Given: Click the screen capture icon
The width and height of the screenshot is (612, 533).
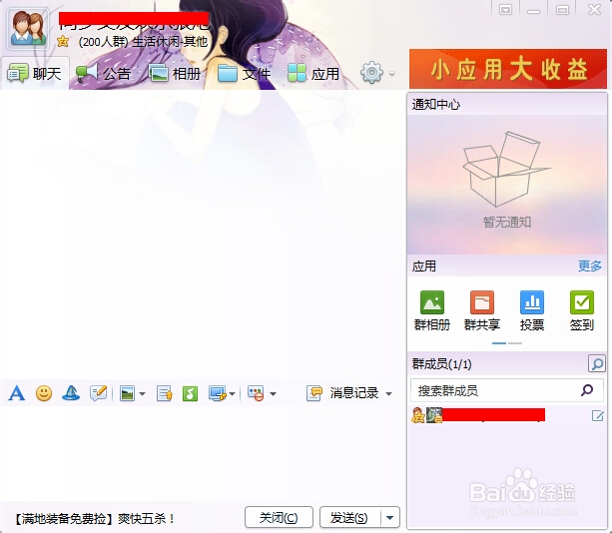Looking at the screenshot, I should pyautogui.click(x=218, y=393).
